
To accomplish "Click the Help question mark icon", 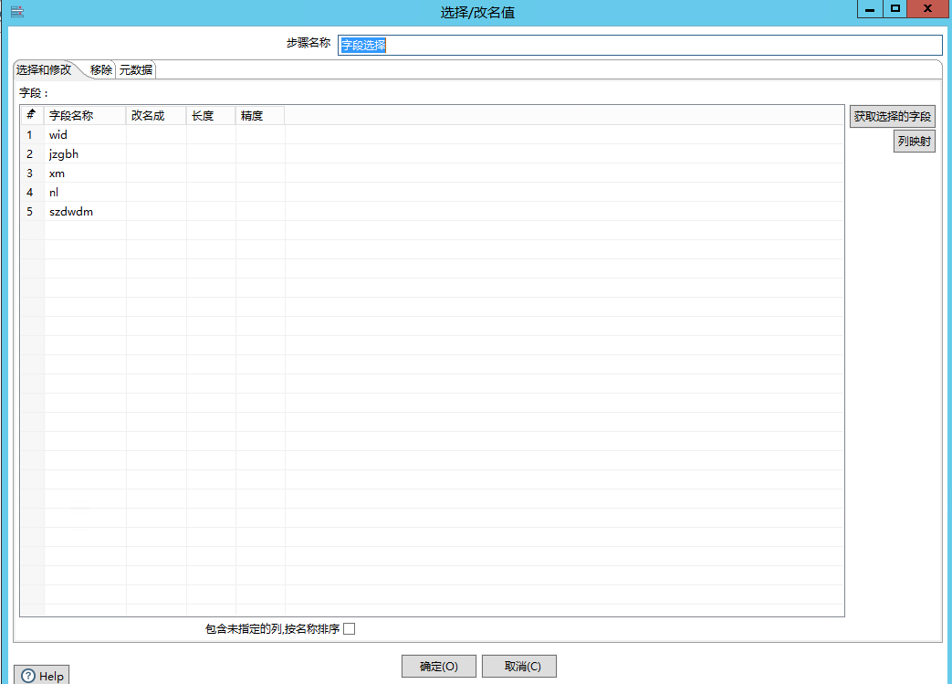I will click(28, 676).
